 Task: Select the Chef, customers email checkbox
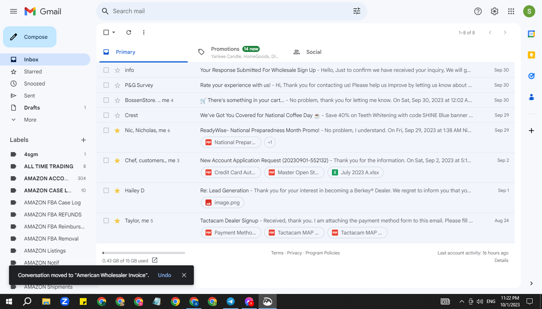pyautogui.click(x=106, y=160)
